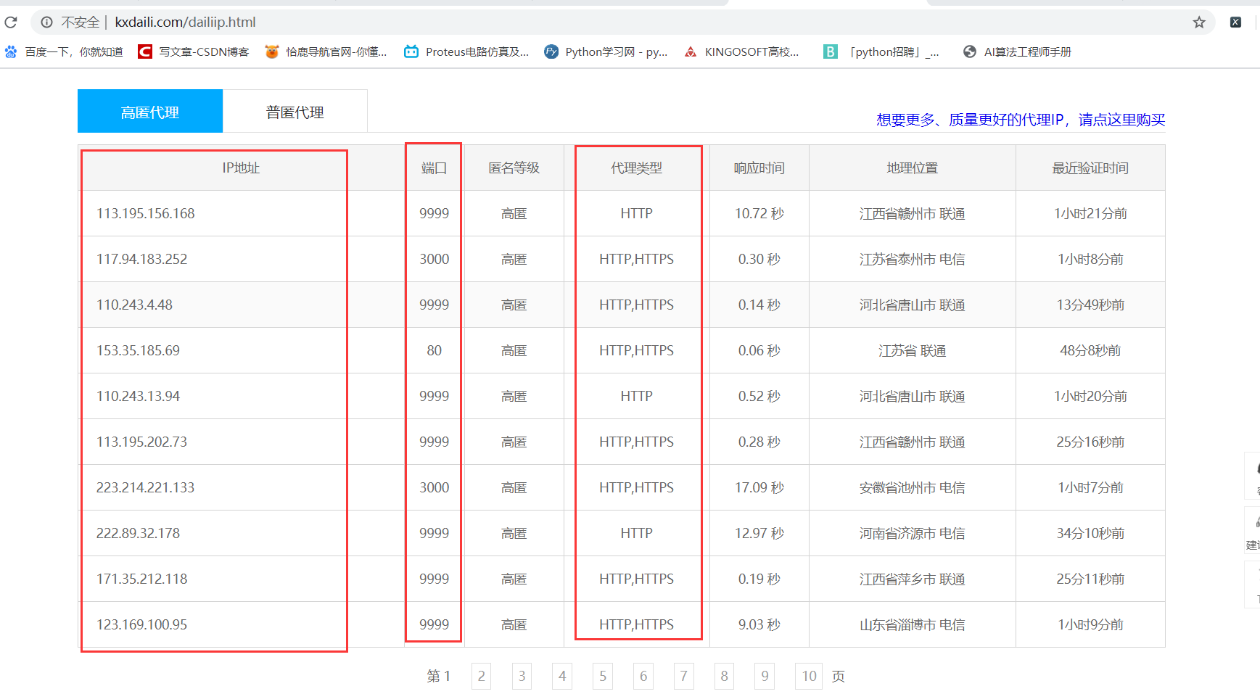Open the 写文章-CSDN博客 bookmark
The width and height of the screenshot is (1260, 694).
click(194, 51)
